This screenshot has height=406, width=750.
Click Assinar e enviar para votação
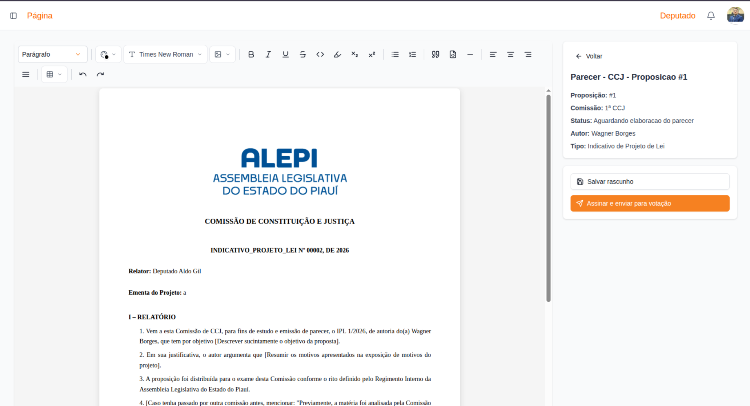pos(650,204)
